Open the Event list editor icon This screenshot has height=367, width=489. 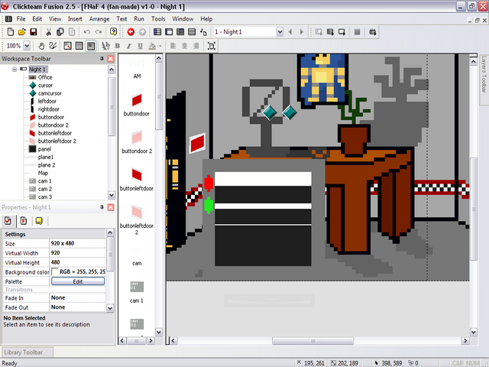pyautogui.click(x=192, y=32)
